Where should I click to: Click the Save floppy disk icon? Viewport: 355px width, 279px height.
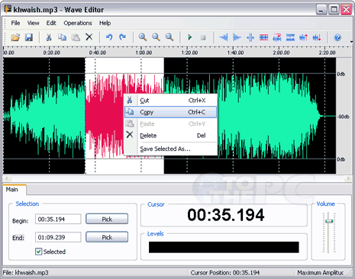29,37
